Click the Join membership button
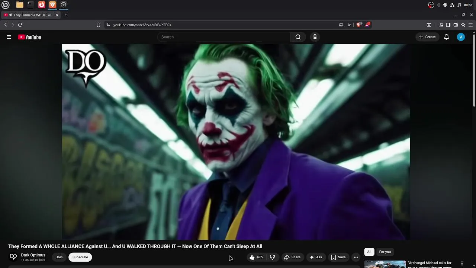Viewport: 476px width, 268px height. click(59, 257)
